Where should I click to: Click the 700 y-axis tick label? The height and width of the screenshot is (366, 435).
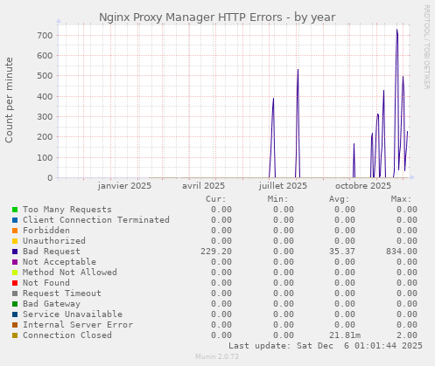click(45, 36)
